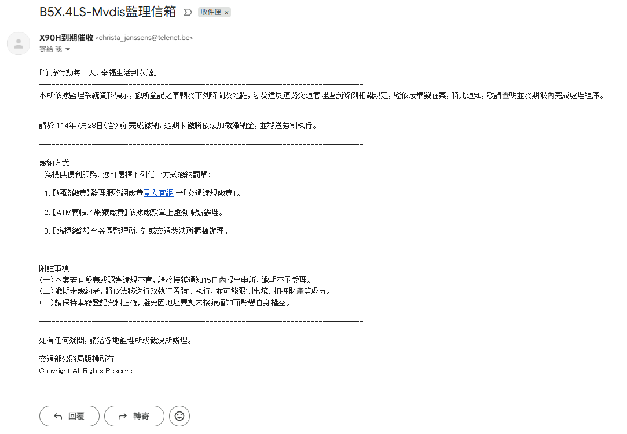The image size is (627, 434).
Task: Open the emoji reaction picker
Action: [179, 416]
